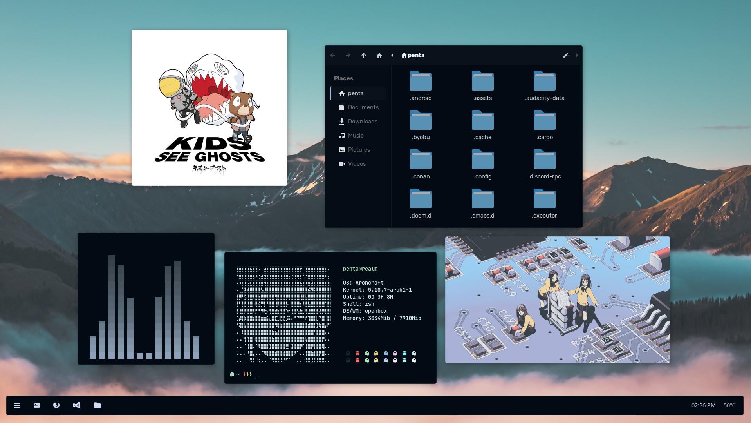Select the .cargo folder icon
The width and height of the screenshot is (751, 423).
click(545, 120)
